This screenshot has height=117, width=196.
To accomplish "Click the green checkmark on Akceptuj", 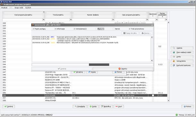I will click(x=74, y=72).
